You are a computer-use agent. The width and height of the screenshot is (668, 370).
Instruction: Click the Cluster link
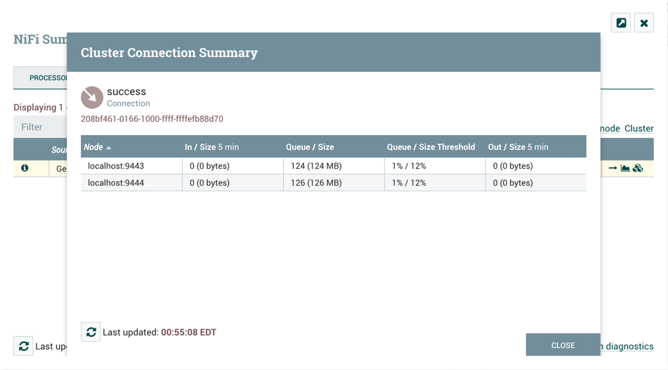click(x=638, y=129)
